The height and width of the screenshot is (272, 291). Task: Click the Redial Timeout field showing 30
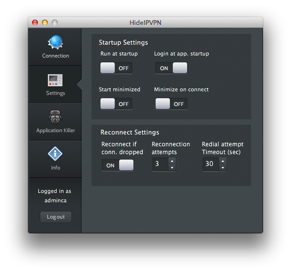click(x=211, y=164)
